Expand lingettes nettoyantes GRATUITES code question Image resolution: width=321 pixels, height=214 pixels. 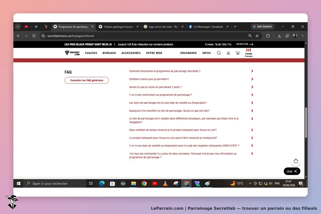(x=191, y=146)
